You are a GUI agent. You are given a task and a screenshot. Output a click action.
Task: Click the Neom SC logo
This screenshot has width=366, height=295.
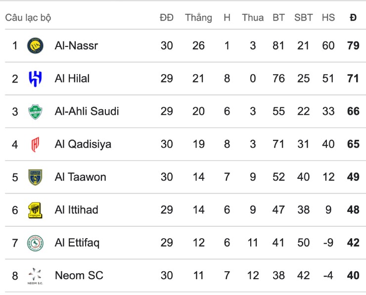point(35,275)
